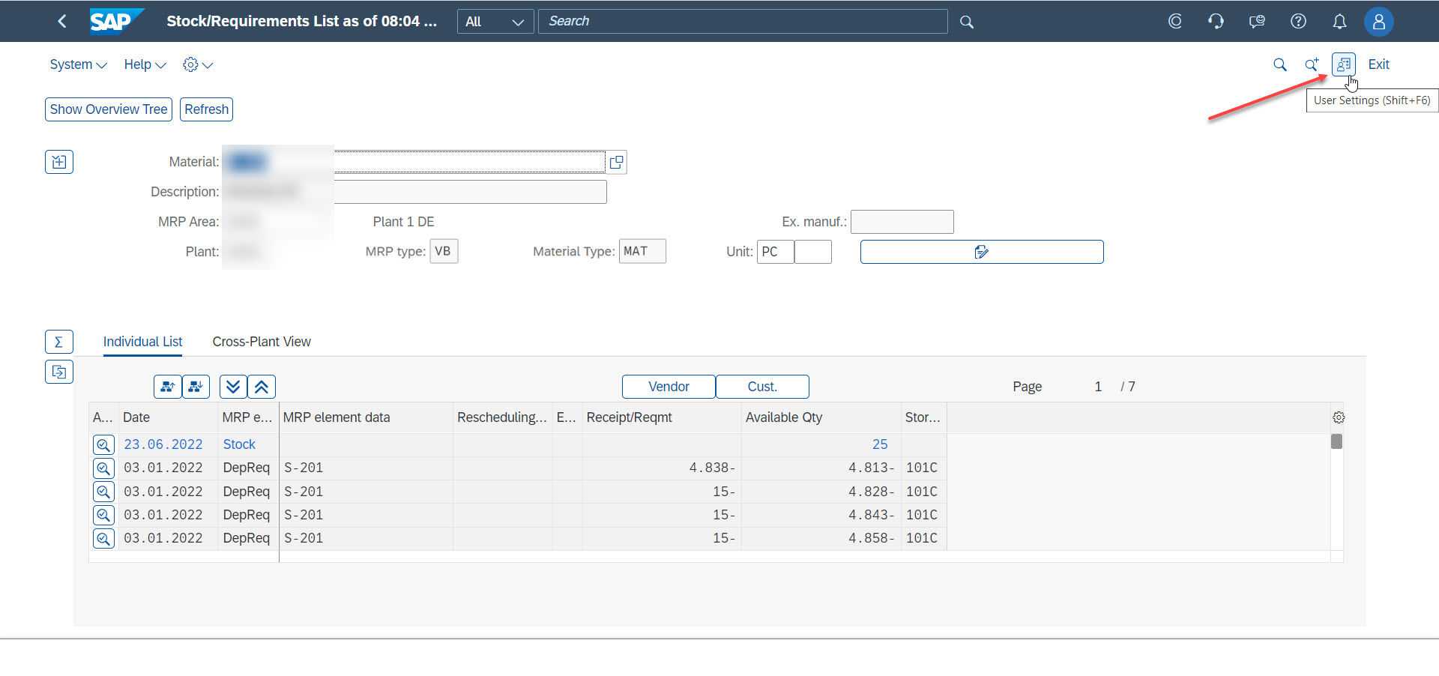
Task: Click the Stock link in MRP element column
Action: point(239,444)
